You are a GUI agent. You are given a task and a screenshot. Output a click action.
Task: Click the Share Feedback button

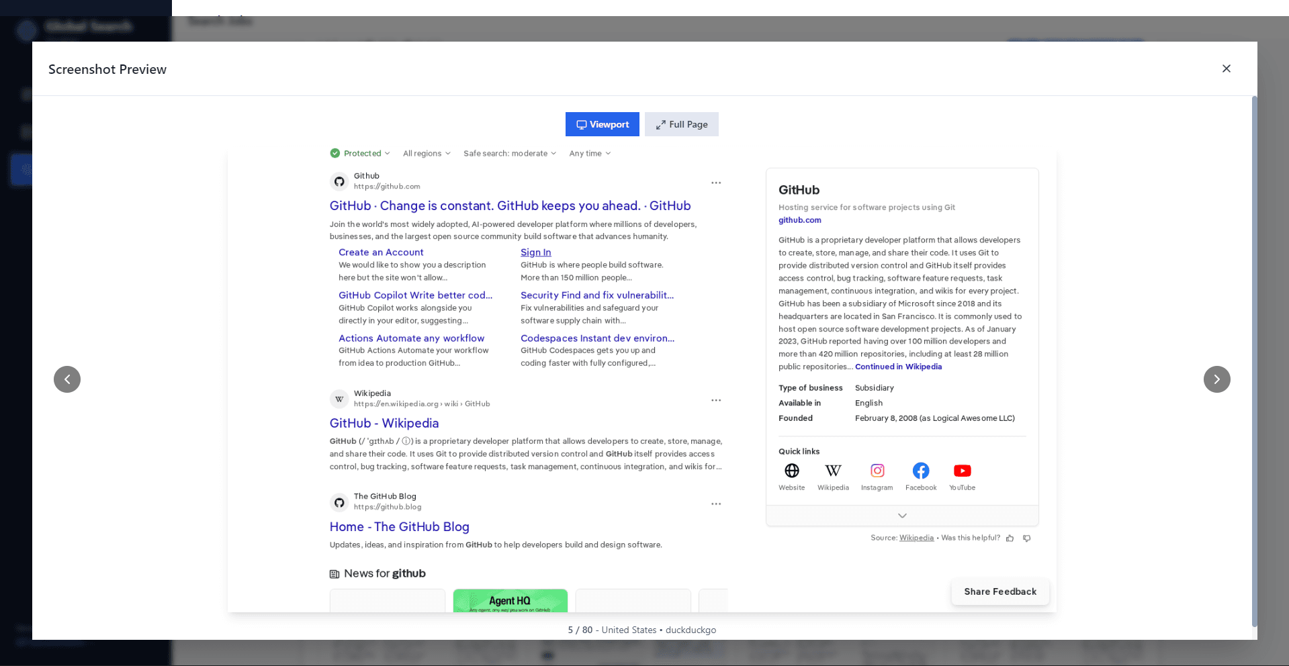(999, 591)
